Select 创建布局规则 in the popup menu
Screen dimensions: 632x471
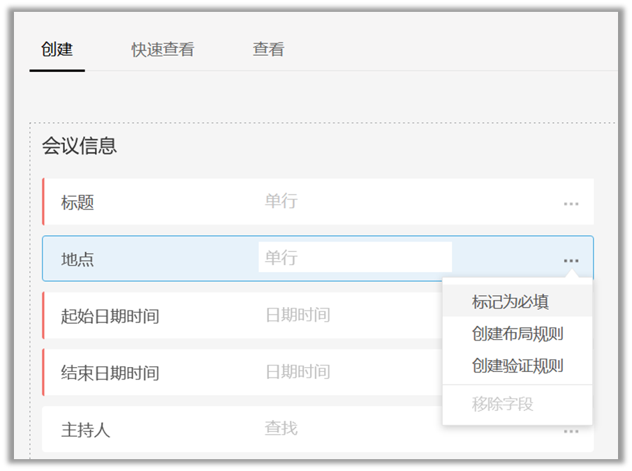coord(517,334)
